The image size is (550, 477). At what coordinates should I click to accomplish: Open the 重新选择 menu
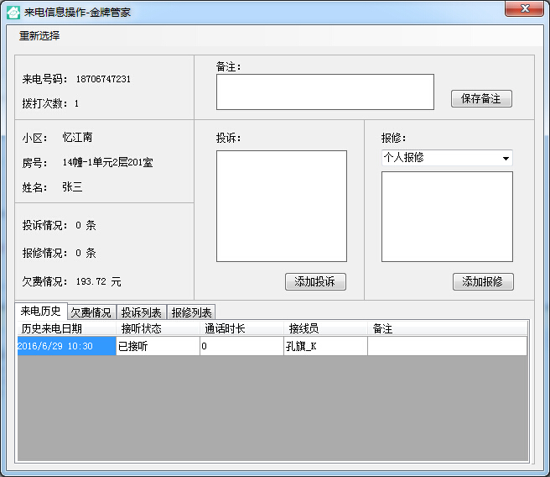pyautogui.click(x=39, y=35)
